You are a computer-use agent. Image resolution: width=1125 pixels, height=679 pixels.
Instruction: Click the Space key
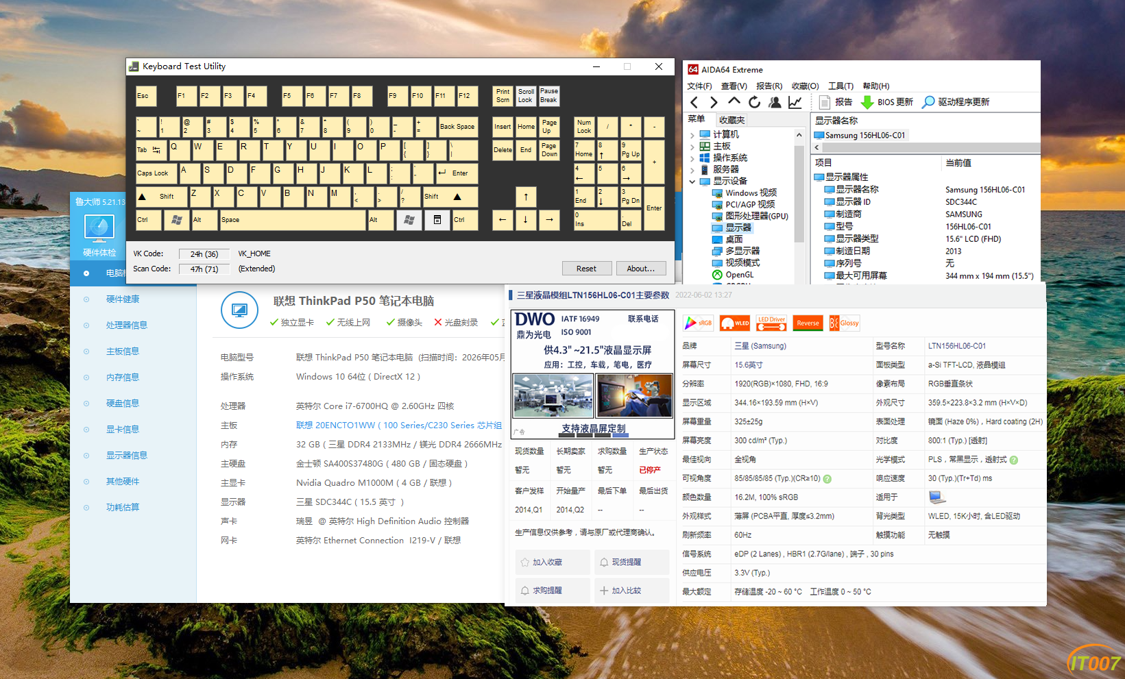point(293,220)
